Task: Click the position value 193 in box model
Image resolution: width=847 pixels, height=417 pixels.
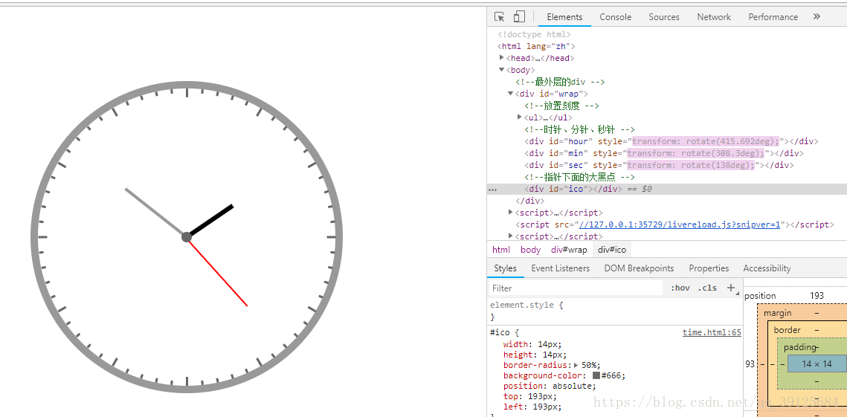Action: click(817, 296)
